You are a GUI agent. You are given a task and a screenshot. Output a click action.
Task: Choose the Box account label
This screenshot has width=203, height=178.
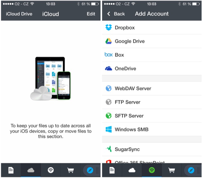click(119, 55)
